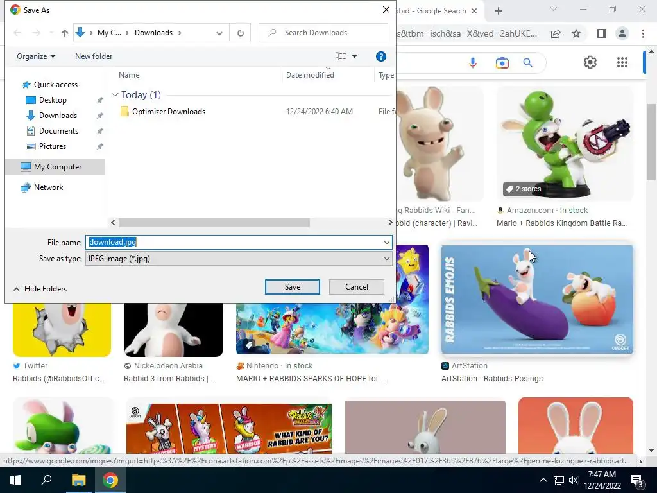Sort by Name column header
The height and width of the screenshot is (493, 657).
128,75
